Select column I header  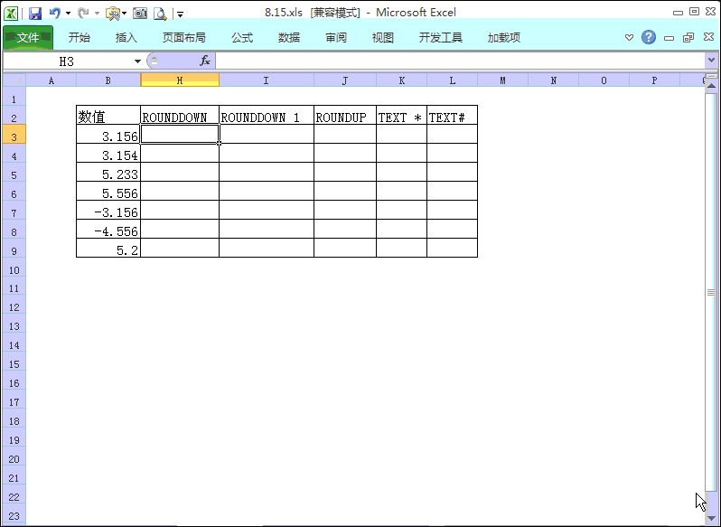click(x=267, y=80)
